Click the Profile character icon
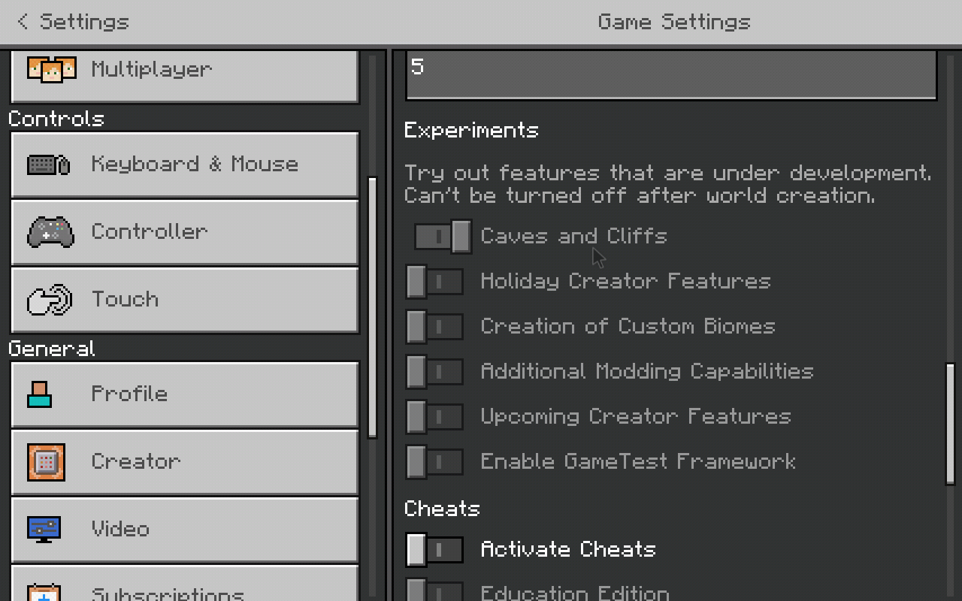The width and height of the screenshot is (962, 601). click(40, 394)
